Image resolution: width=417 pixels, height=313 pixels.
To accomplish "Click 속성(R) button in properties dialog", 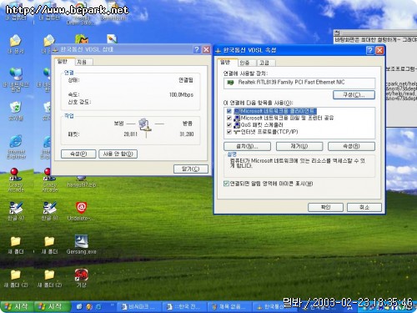I will pos(351,146).
